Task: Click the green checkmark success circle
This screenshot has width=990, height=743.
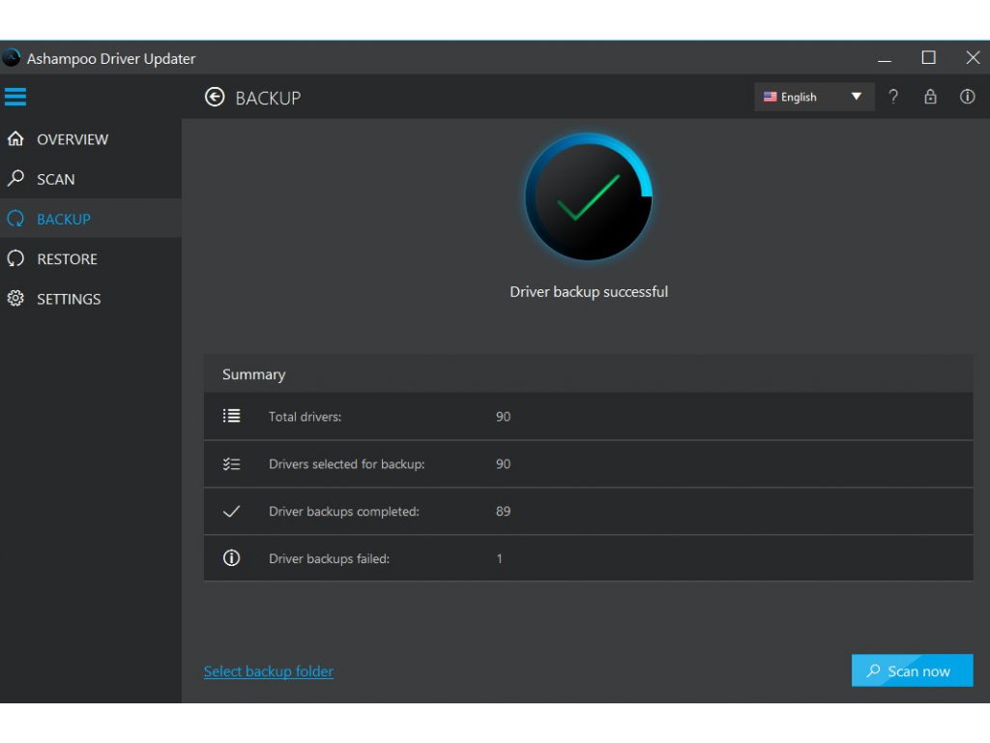Action: click(589, 196)
